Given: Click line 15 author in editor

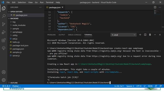Looking at the screenshot, I should (74, 24).
